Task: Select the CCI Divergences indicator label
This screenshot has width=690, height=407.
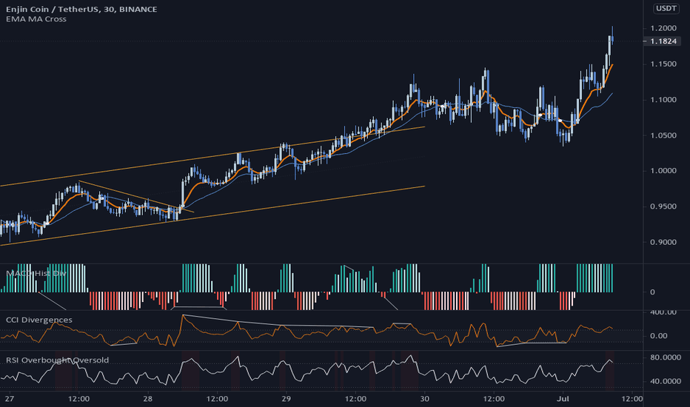Action: click(x=39, y=320)
